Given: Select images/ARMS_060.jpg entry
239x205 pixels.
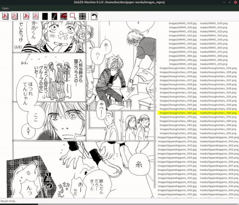Looking at the screenshot, I should click(x=183, y=48).
